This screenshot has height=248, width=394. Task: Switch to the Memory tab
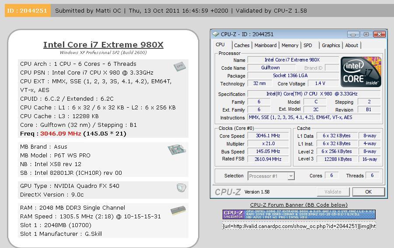click(x=290, y=45)
